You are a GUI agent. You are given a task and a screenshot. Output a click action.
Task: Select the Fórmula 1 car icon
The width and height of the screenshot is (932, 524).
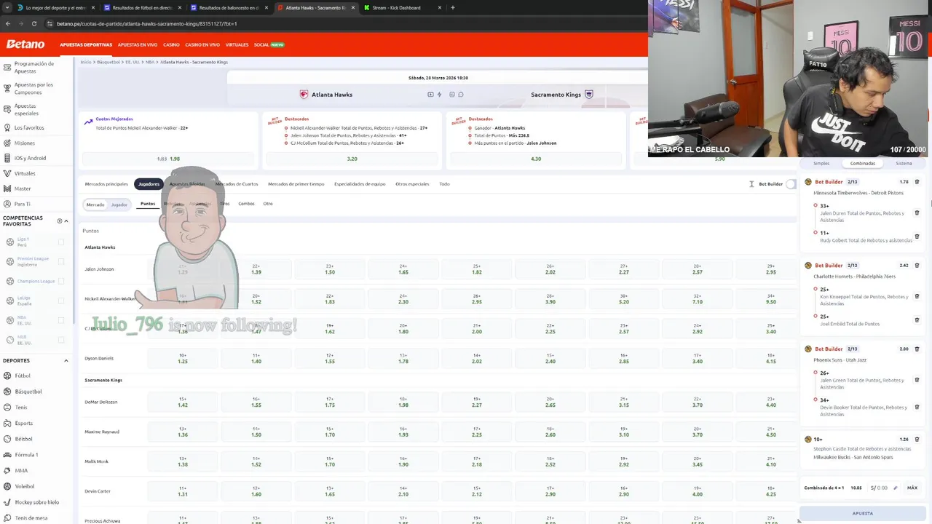(7, 455)
